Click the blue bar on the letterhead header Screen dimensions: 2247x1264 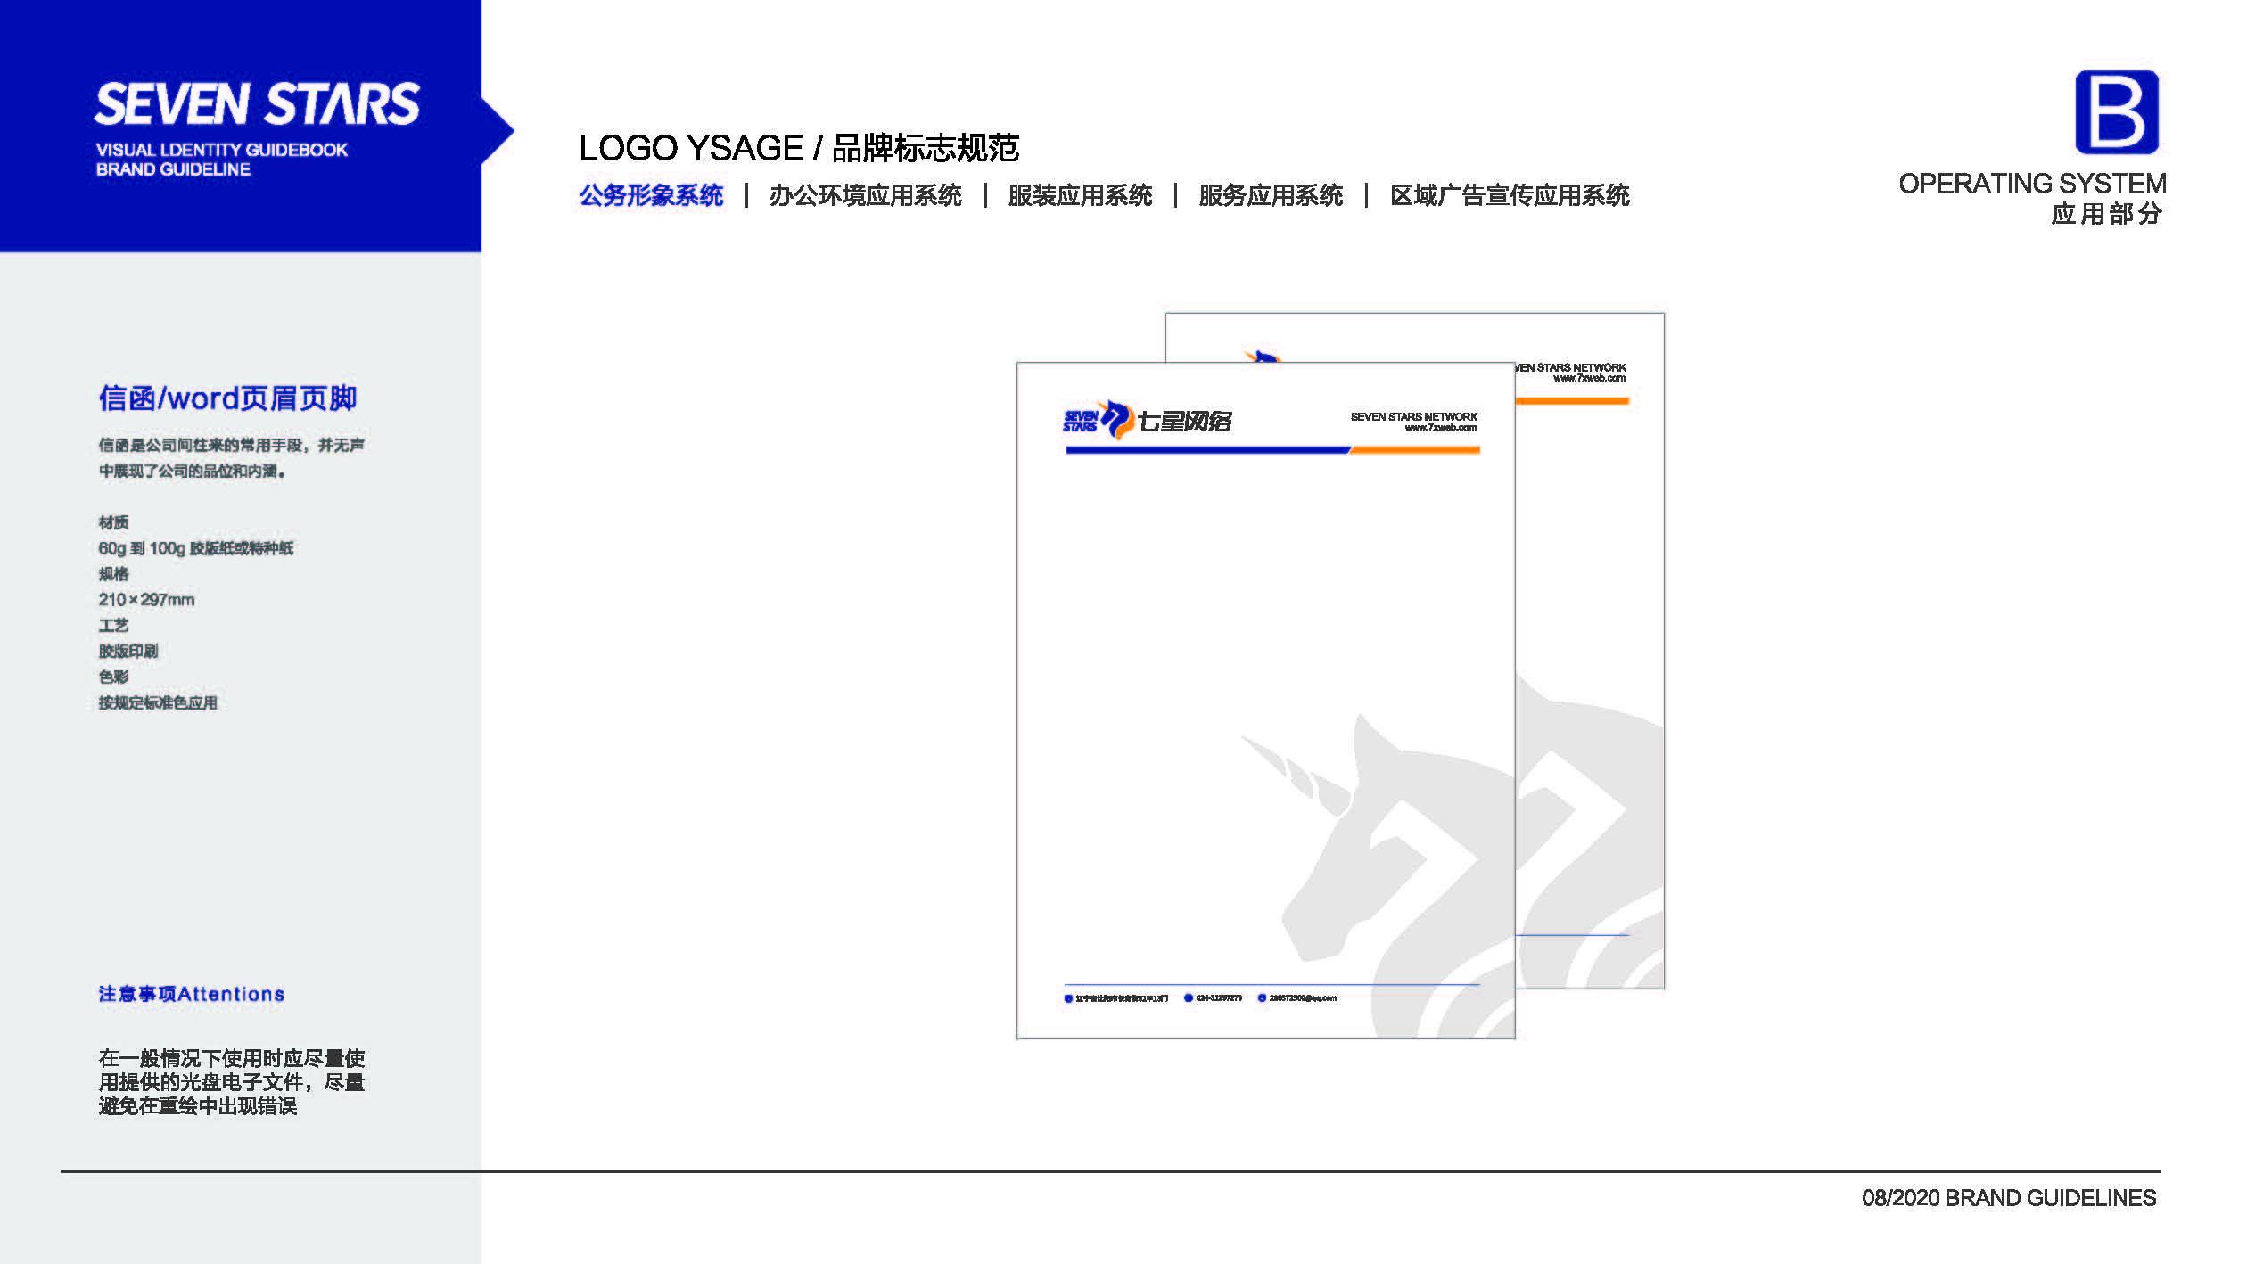click(1207, 450)
